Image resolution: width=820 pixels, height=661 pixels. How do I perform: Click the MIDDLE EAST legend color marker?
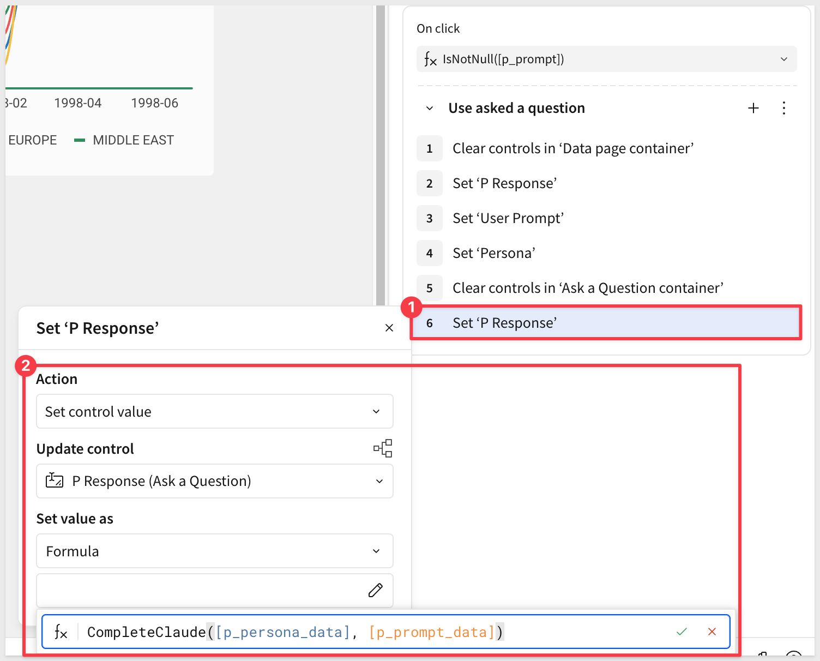[80, 140]
